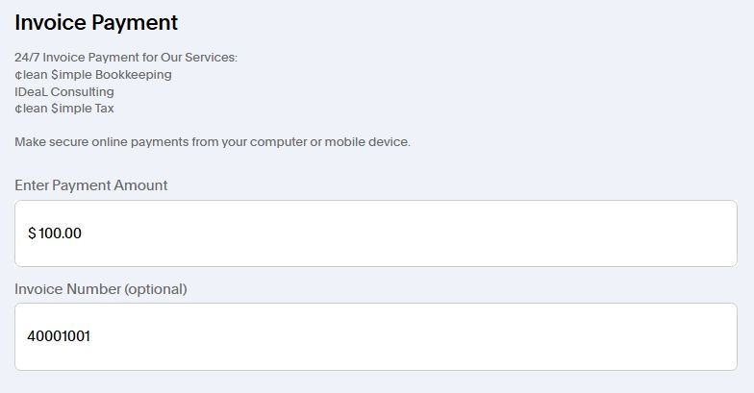Click the word "(optional)" in the label
Image resolution: width=754 pixels, height=393 pixels.
tap(156, 289)
